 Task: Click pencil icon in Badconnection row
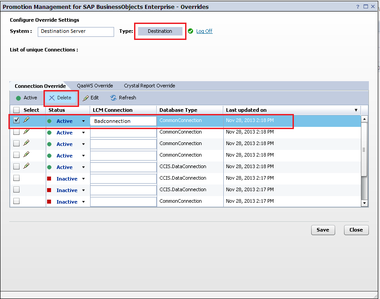pyautogui.click(x=27, y=120)
